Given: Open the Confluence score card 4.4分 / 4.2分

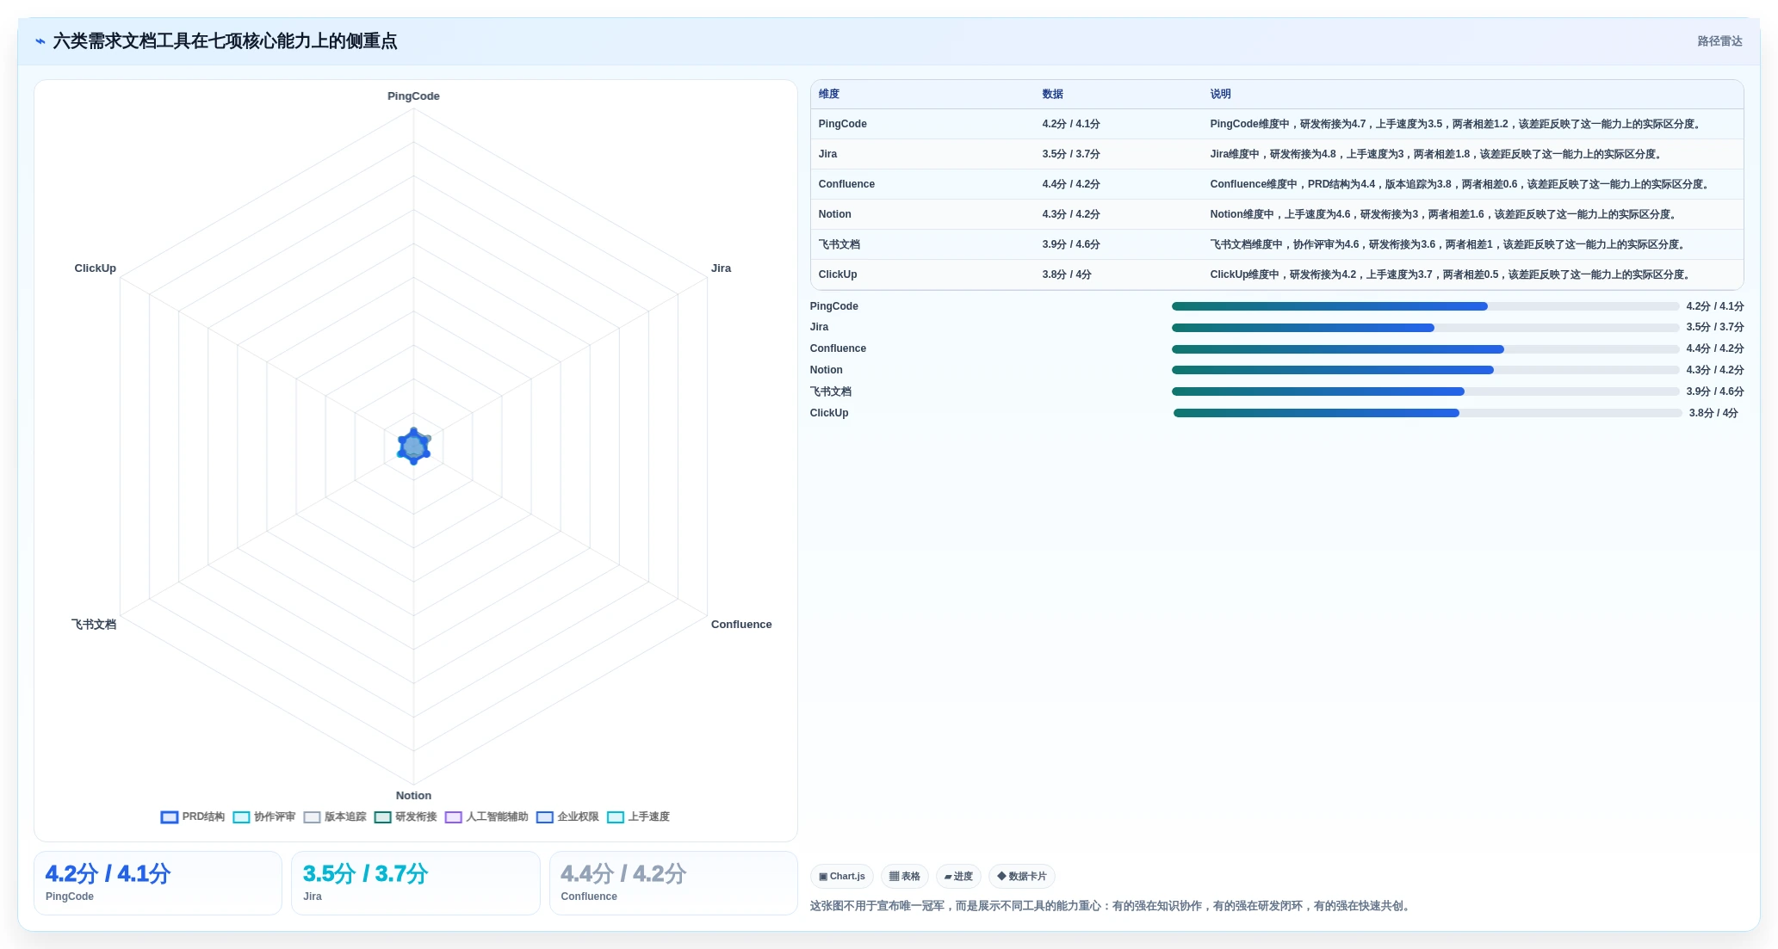Looking at the screenshot, I should tap(673, 883).
